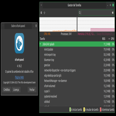Collapse the /sbin/init splash process tree
The width and height of the screenshot is (116, 116).
pos(40,44)
